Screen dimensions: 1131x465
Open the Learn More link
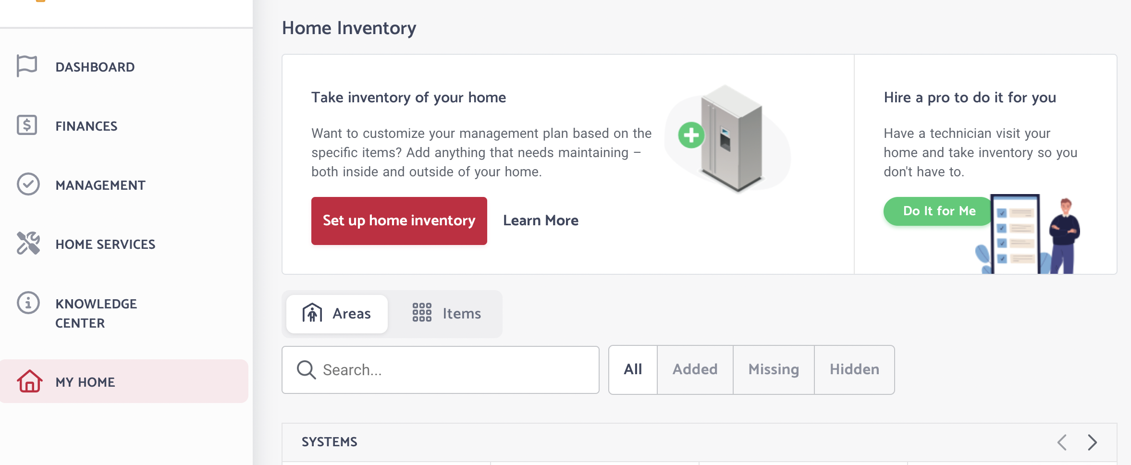[541, 220]
